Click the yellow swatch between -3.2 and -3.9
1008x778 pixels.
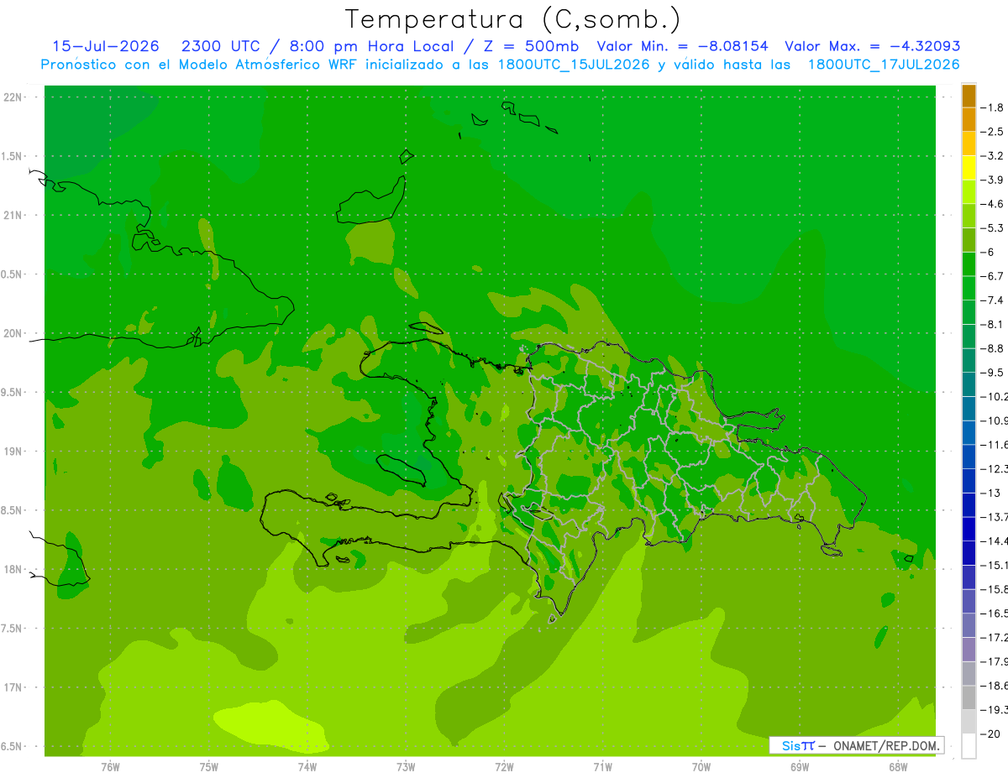pos(969,168)
